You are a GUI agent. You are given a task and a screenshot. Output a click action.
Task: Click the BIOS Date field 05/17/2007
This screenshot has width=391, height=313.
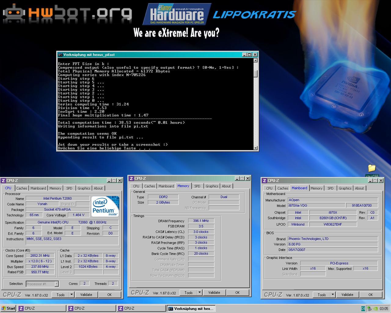(333, 250)
